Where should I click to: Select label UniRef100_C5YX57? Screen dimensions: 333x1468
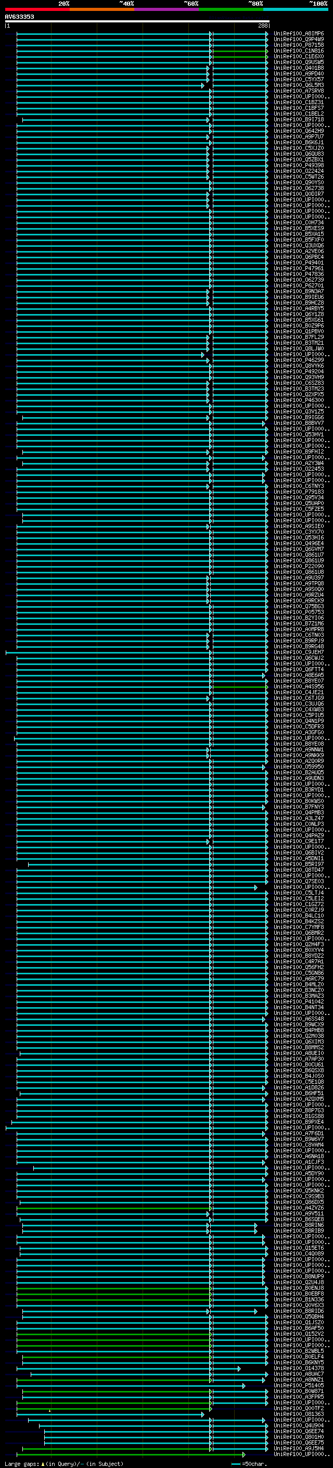(x=299, y=79)
